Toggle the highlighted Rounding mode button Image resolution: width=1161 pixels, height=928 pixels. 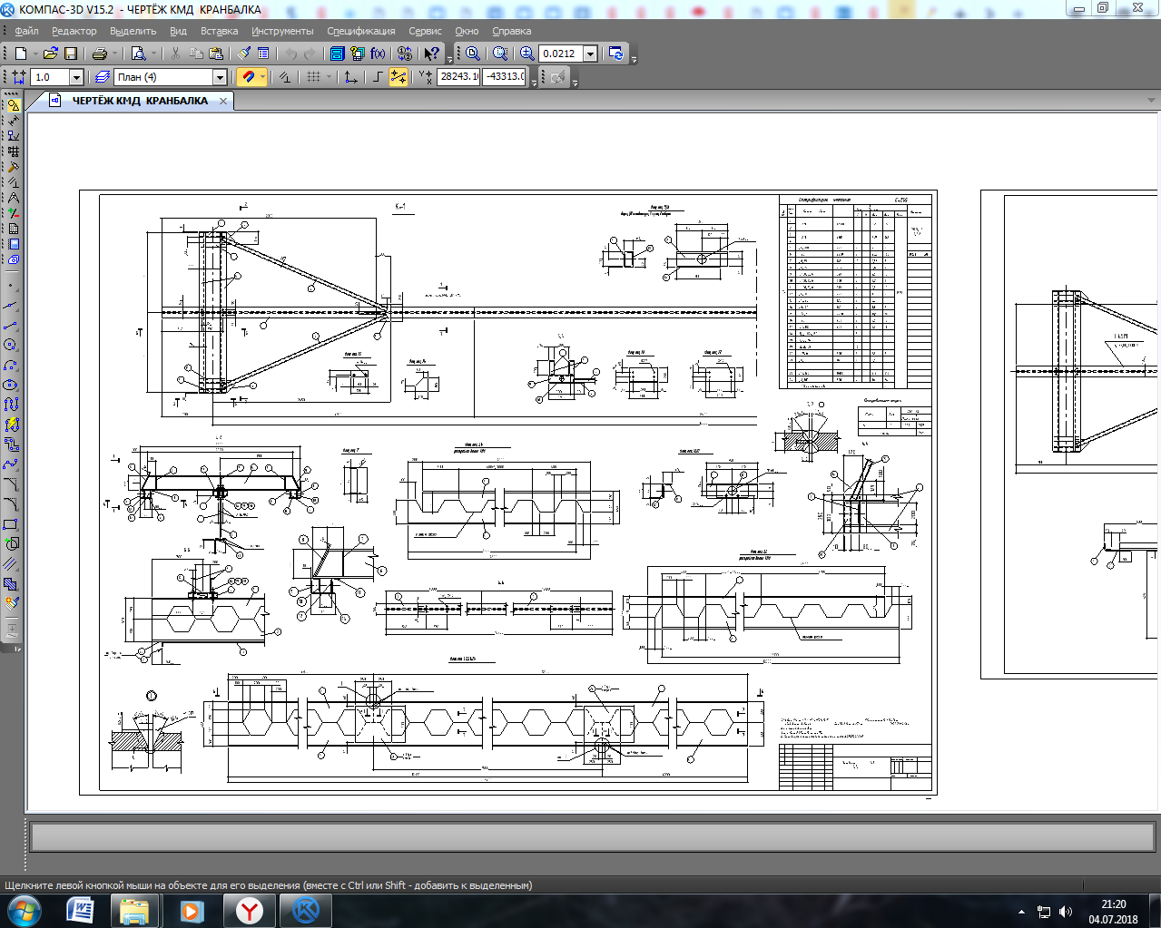point(398,77)
